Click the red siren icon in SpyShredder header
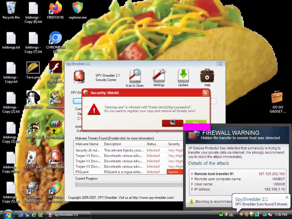Screen dimensions: 292x219 tap(79, 76)
